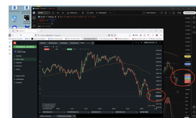The image size is (196, 118).
Task: Take a snapshot with TradingView camera icon
Action: pos(174,13)
